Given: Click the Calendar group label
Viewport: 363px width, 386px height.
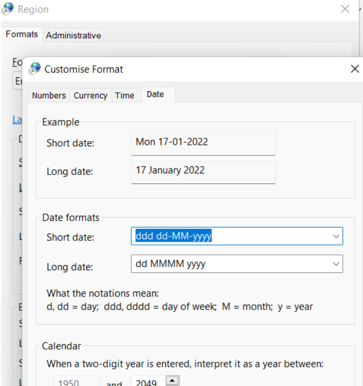Looking at the screenshot, I should click(62, 346).
